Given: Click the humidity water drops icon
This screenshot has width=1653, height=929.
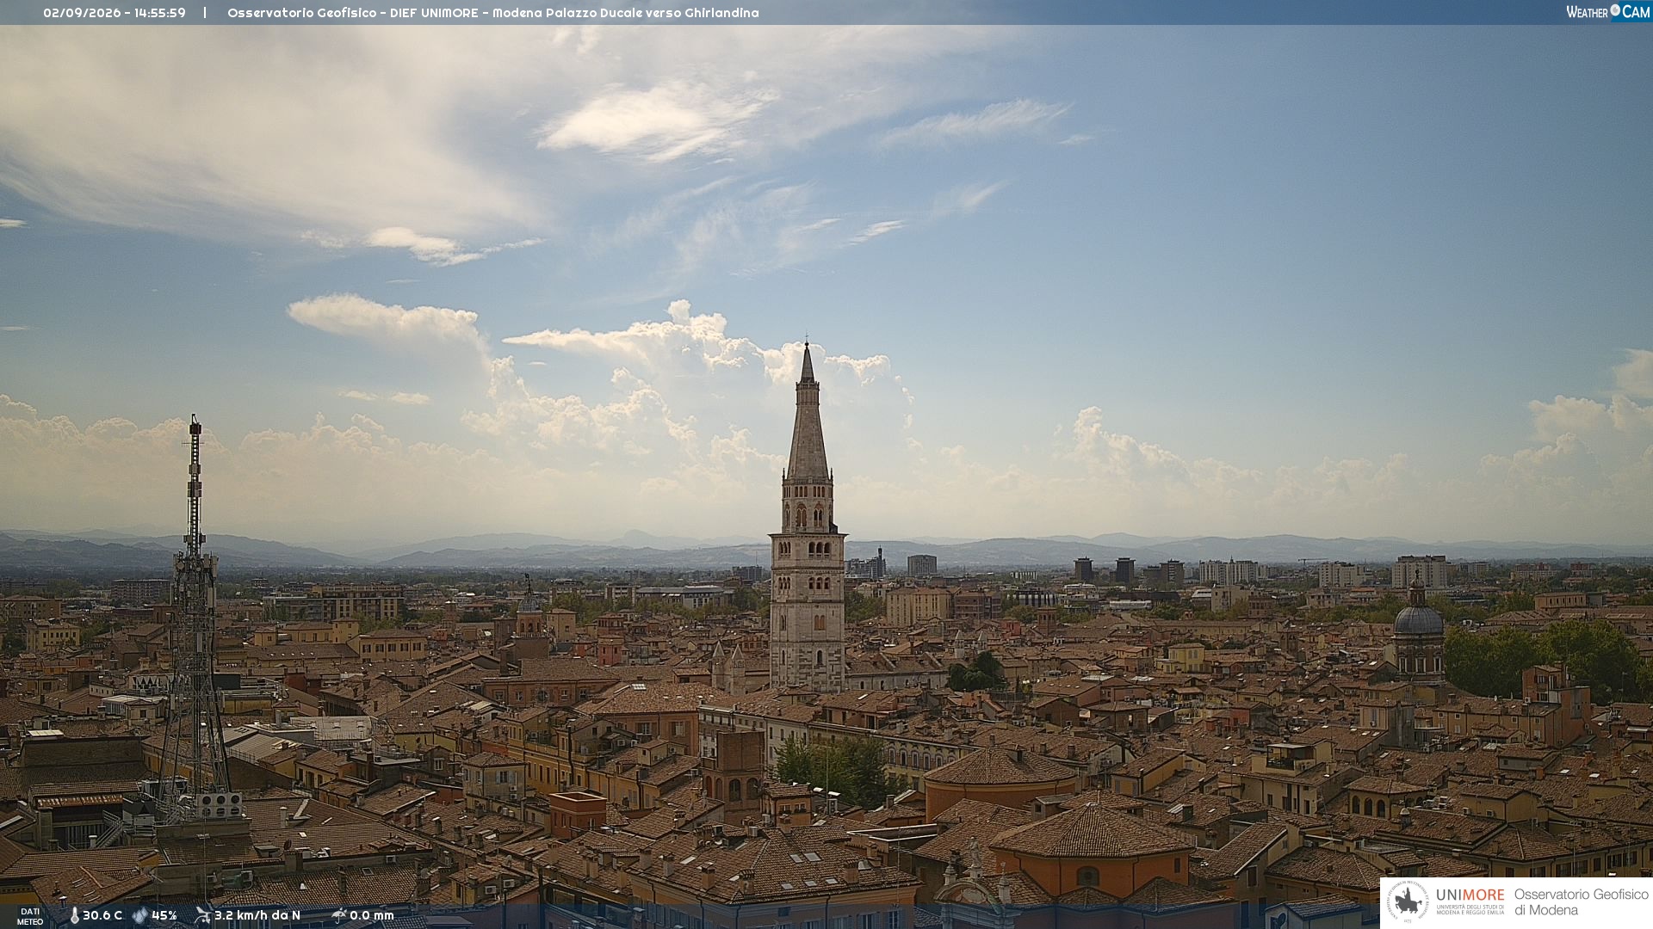Looking at the screenshot, I should (139, 916).
